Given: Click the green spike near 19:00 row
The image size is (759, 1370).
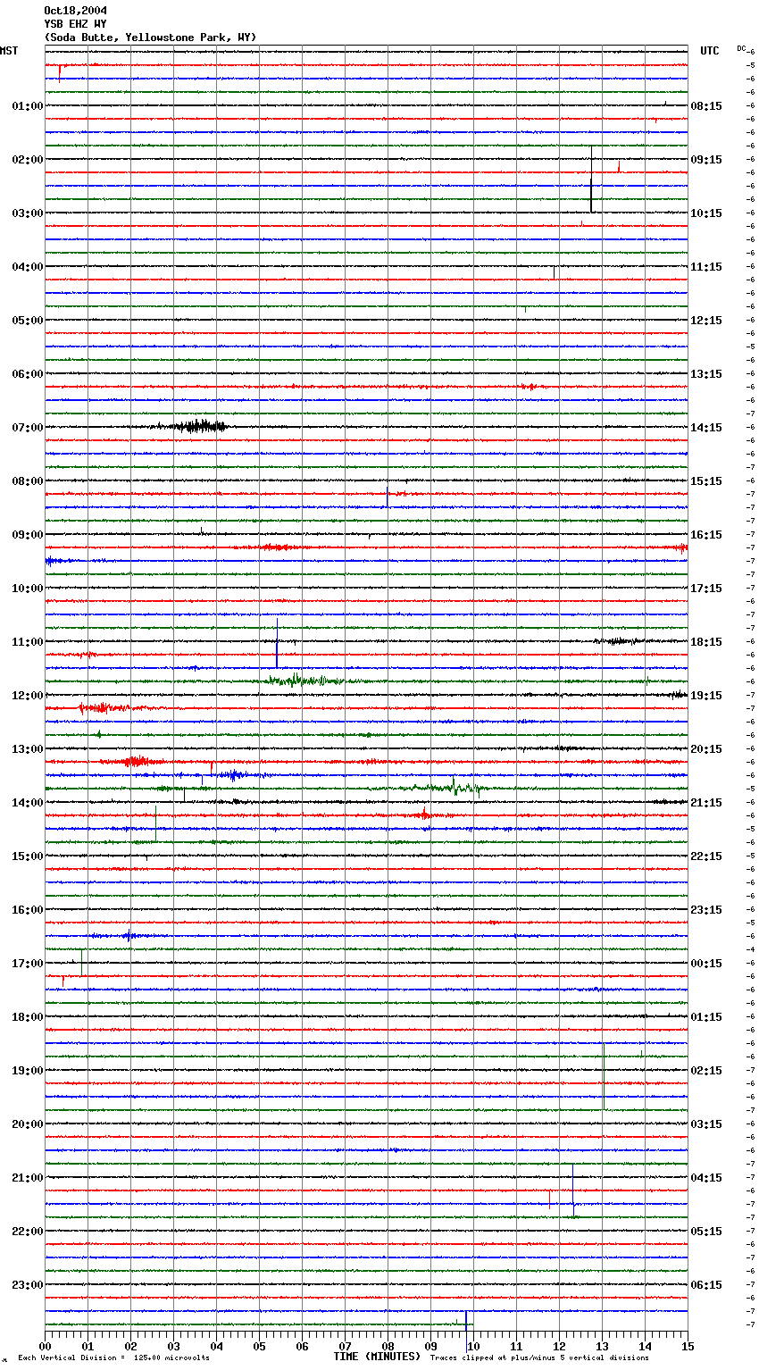Looking at the screenshot, I should coord(604,1076).
